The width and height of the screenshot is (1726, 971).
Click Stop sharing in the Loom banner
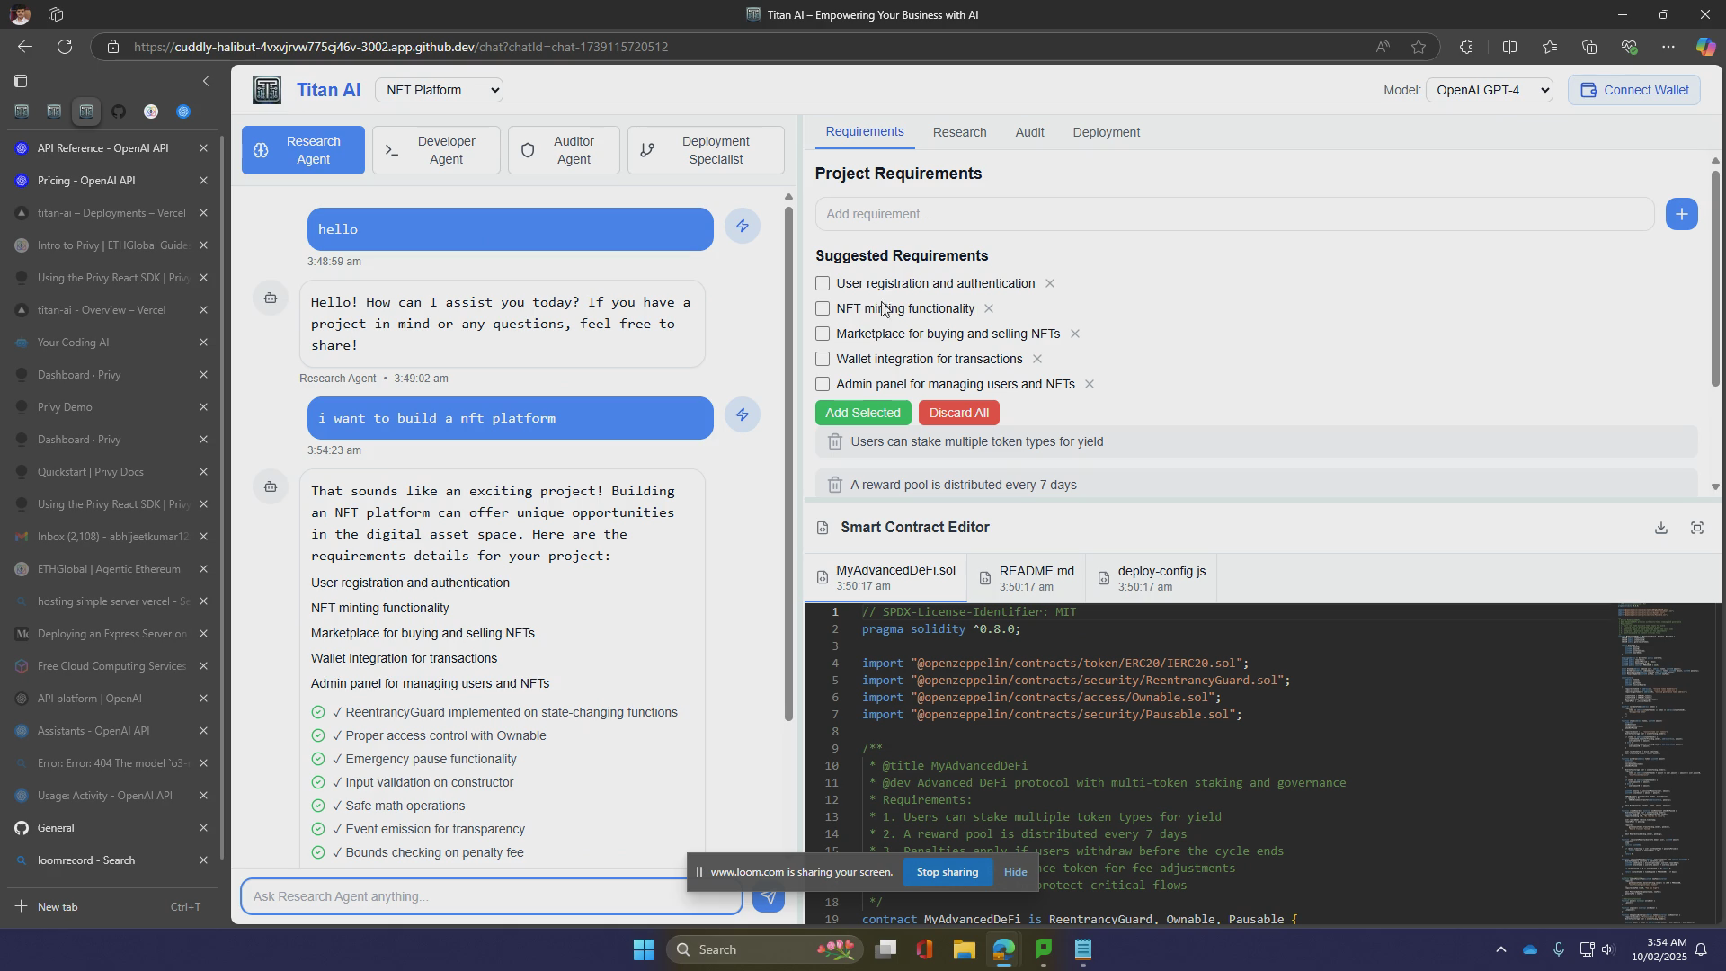pyautogui.click(x=947, y=872)
